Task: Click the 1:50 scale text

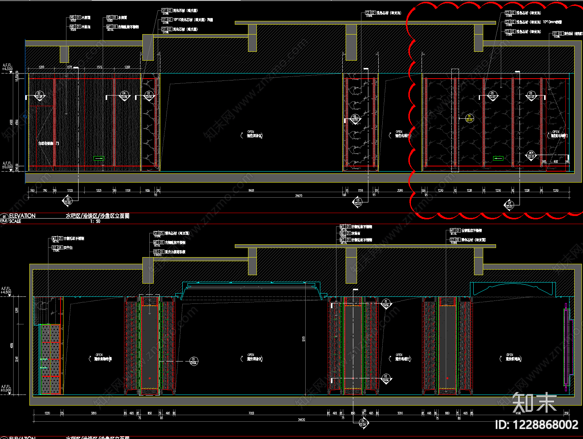Action: coord(95,221)
